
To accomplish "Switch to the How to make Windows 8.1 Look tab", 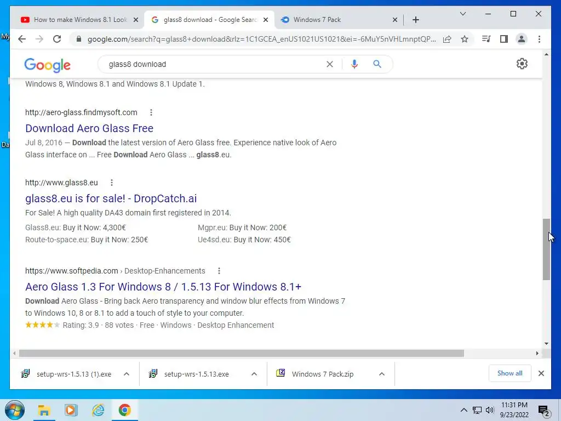I will 76,20.
